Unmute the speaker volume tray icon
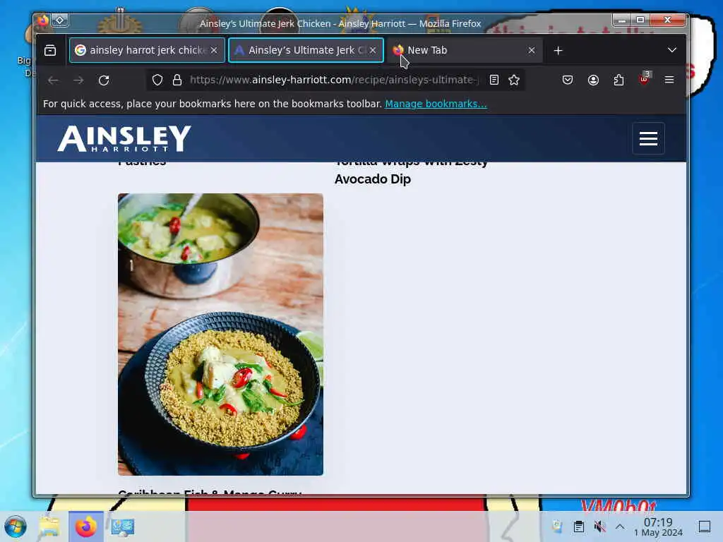723x542 pixels. click(599, 526)
